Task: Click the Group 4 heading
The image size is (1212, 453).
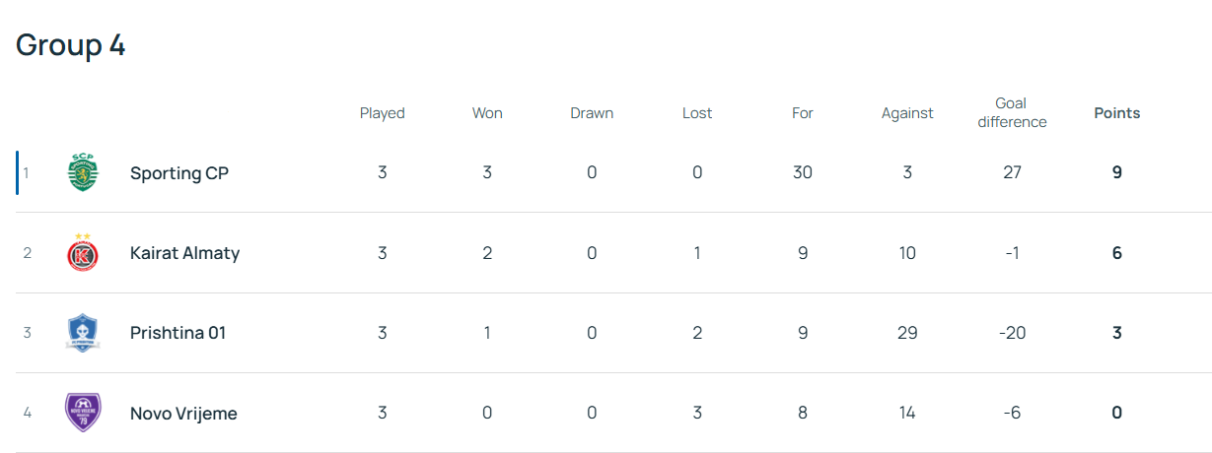Action: [71, 45]
